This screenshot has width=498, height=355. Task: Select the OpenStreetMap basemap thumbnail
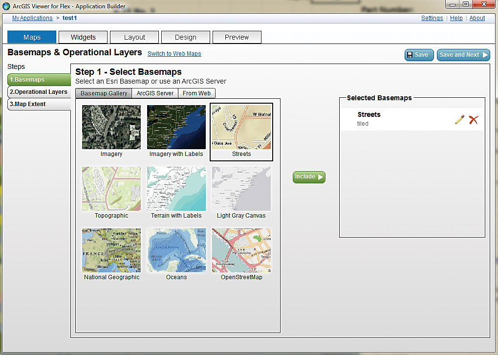point(241,250)
